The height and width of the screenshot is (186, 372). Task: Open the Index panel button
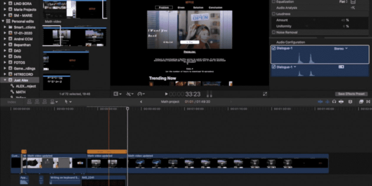click(x=12, y=102)
